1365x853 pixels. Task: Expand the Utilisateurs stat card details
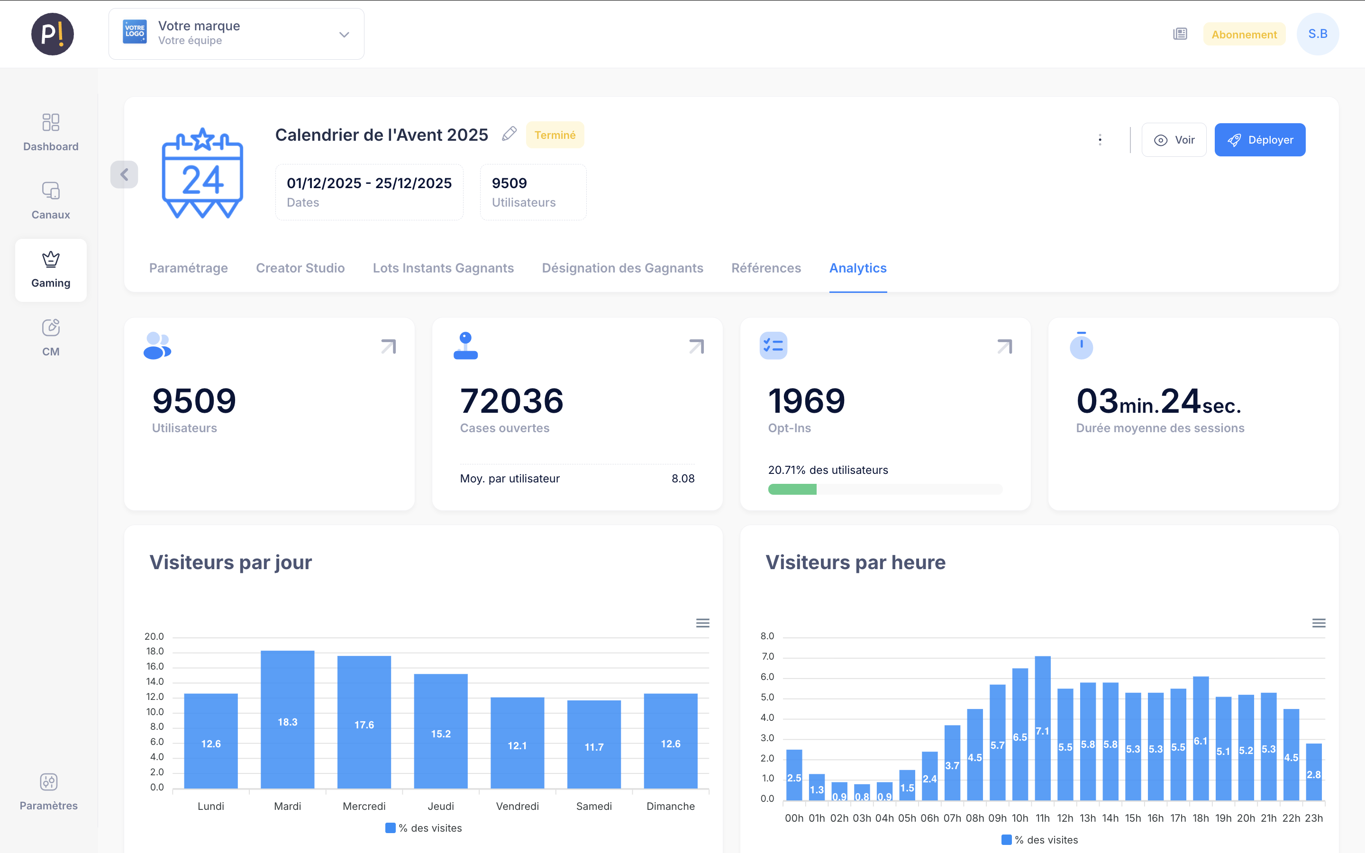[388, 346]
